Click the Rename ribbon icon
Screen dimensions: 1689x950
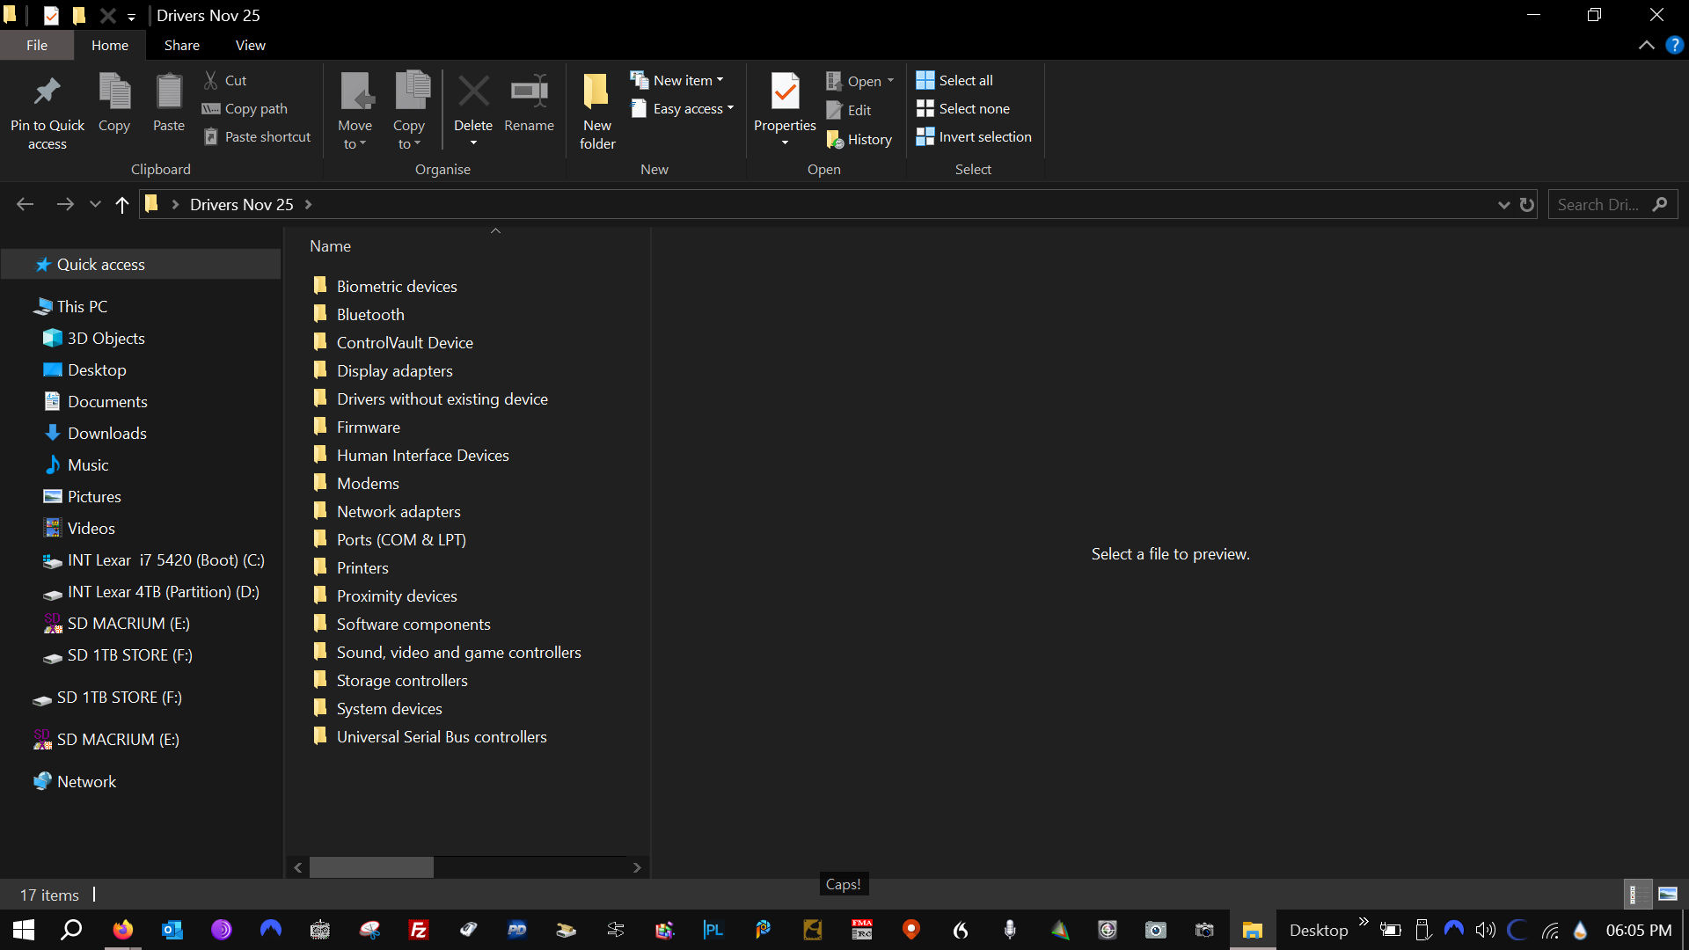[x=529, y=91]
